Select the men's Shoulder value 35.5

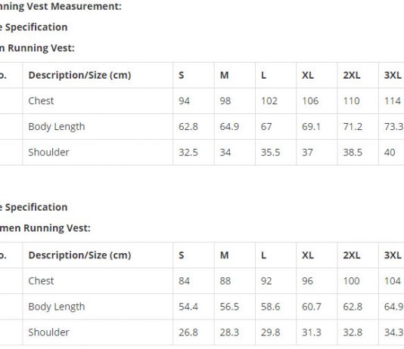coord(270,153)
